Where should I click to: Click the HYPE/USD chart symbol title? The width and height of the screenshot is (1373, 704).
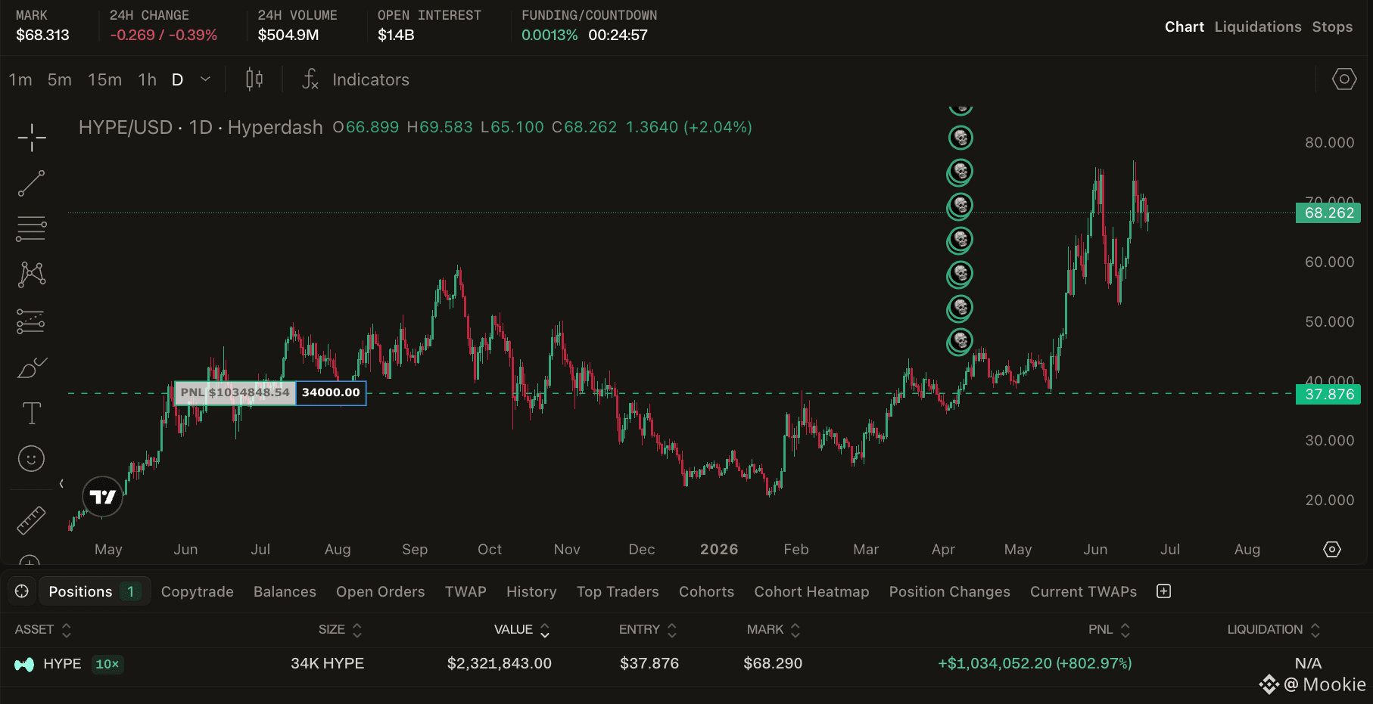[126, 127]
